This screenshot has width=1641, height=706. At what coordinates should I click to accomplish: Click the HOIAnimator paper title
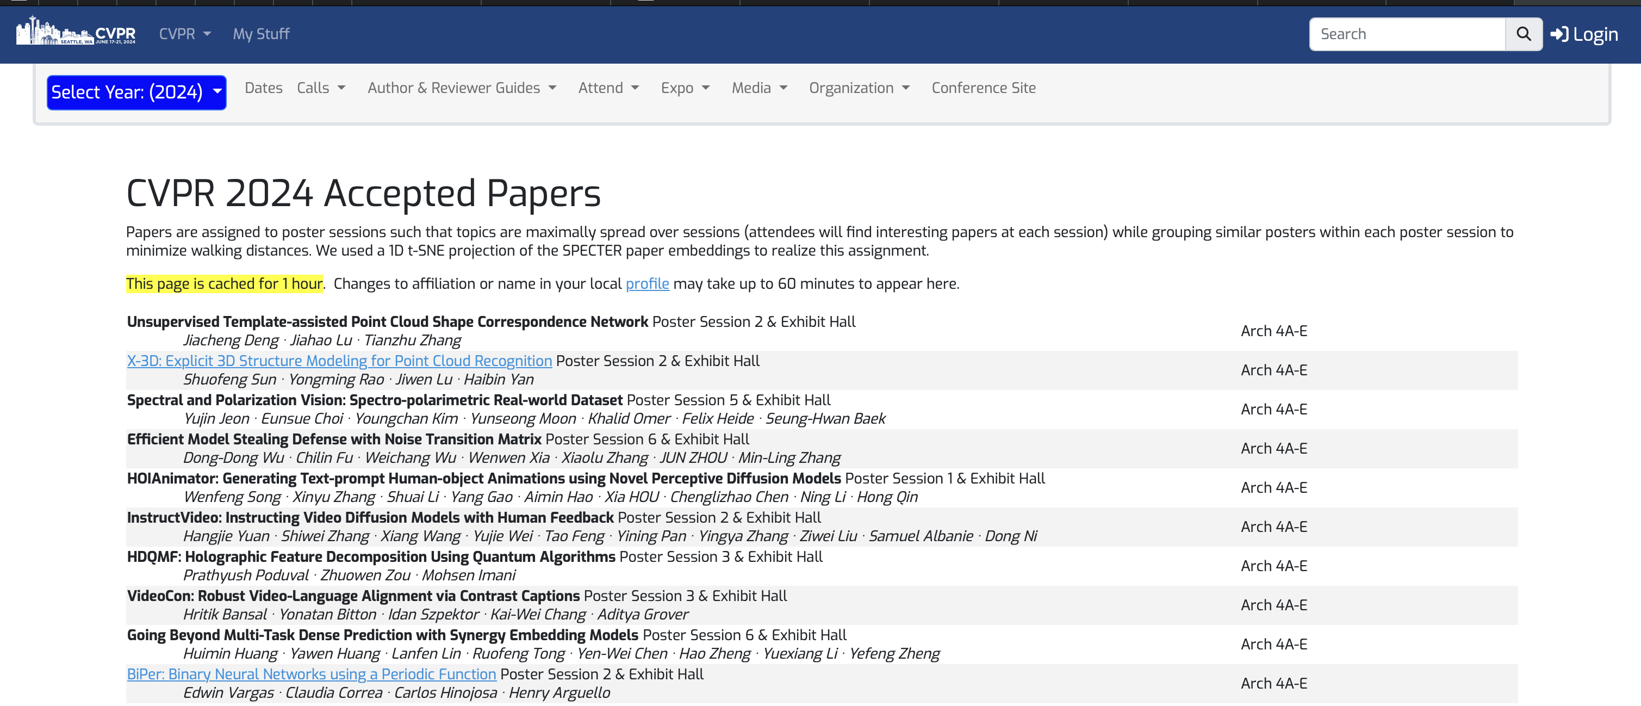(x=484, y=479)
